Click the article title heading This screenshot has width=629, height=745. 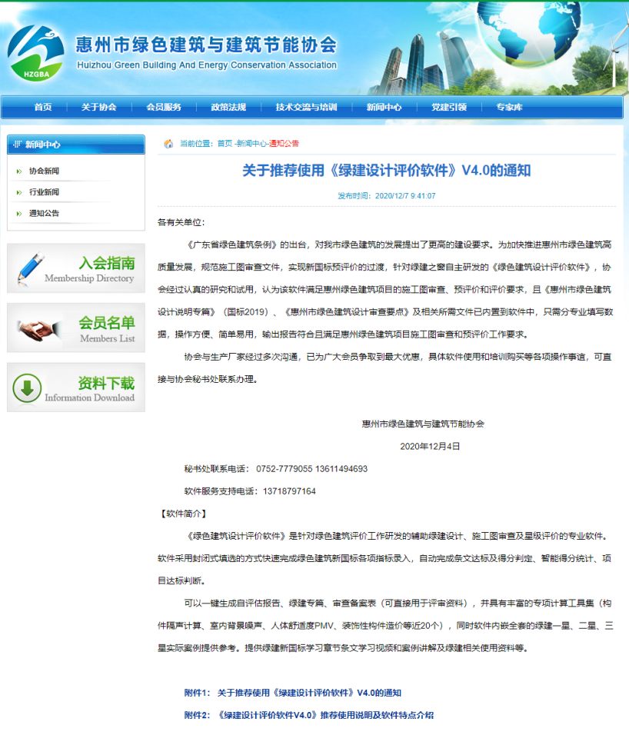click(x=386, y=171)
